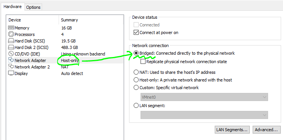Click the Summary column header

pyautogui.click(x=69, y=20)
